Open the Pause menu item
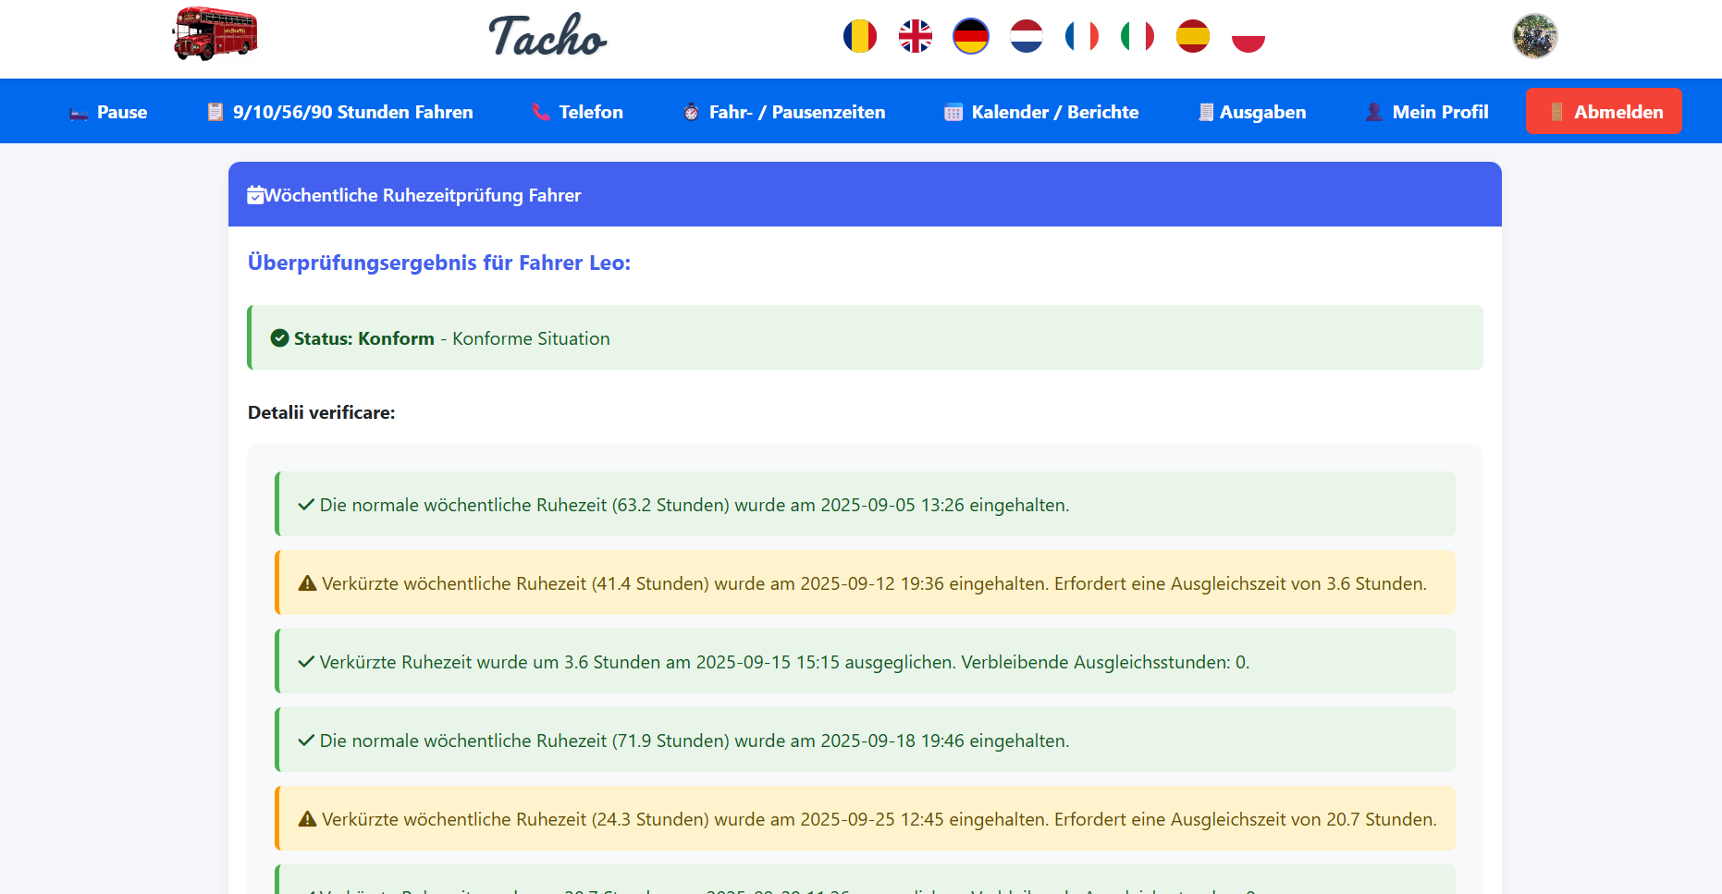The width and height of the screenshot is (1722, 894). point(108,112)
